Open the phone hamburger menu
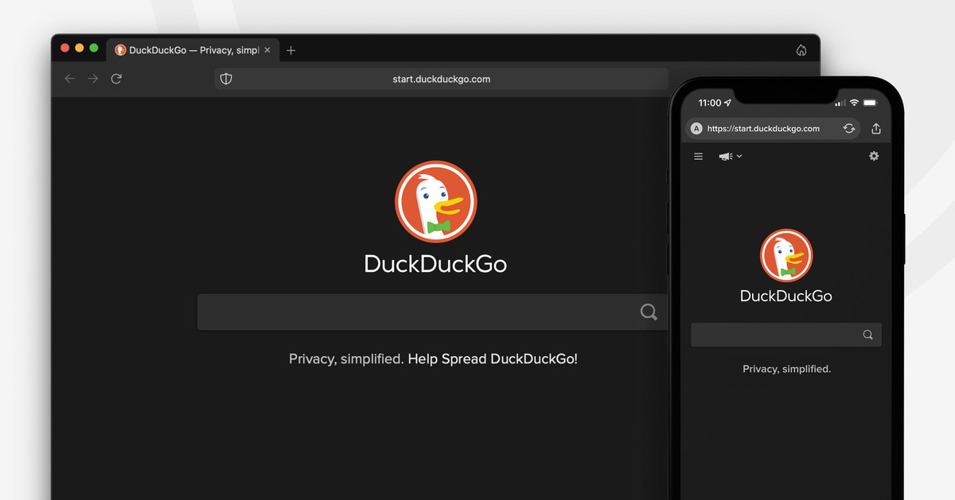This screenshot has width=955, height=500. click(699, 157)
